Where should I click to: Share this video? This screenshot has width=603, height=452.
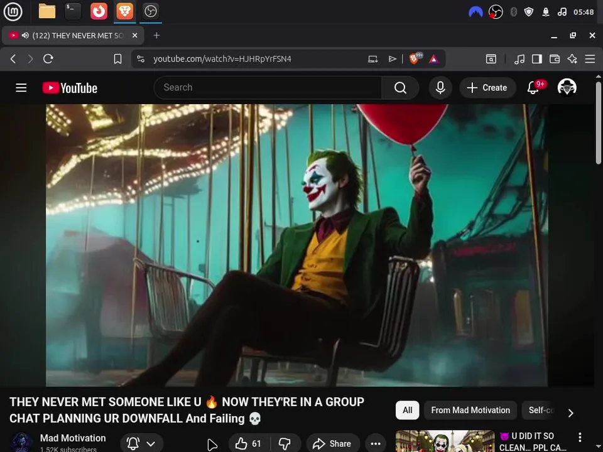(333, 444)
